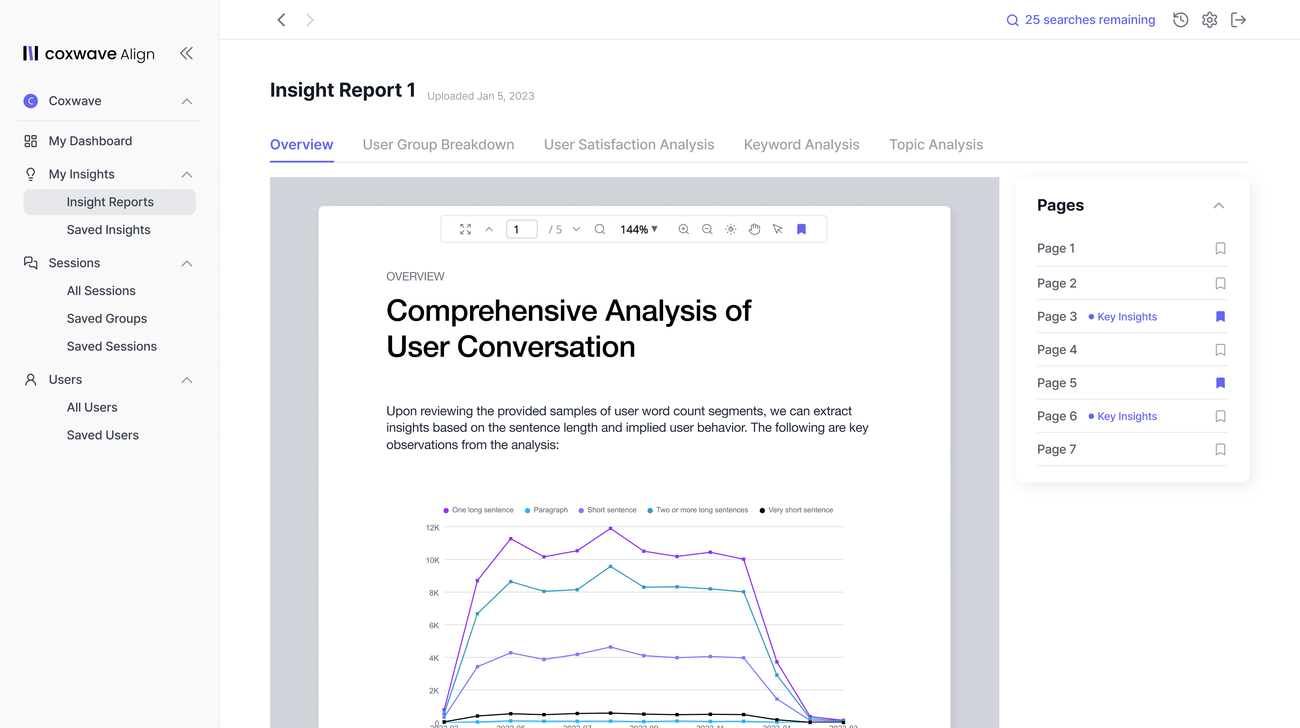The height and width of the screenshot is (728, 1300).
Task: Bookmark Page 4
Action: (1220, 350)
